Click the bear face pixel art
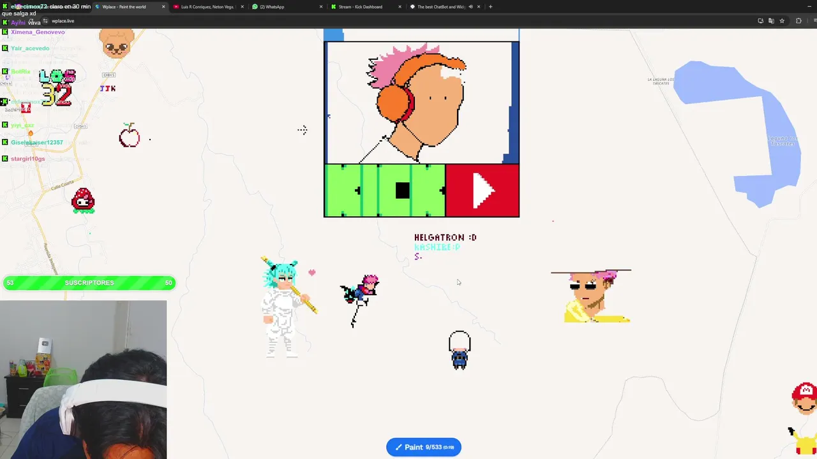This screenshot has width=817, height=459. [x=116, y=43]
